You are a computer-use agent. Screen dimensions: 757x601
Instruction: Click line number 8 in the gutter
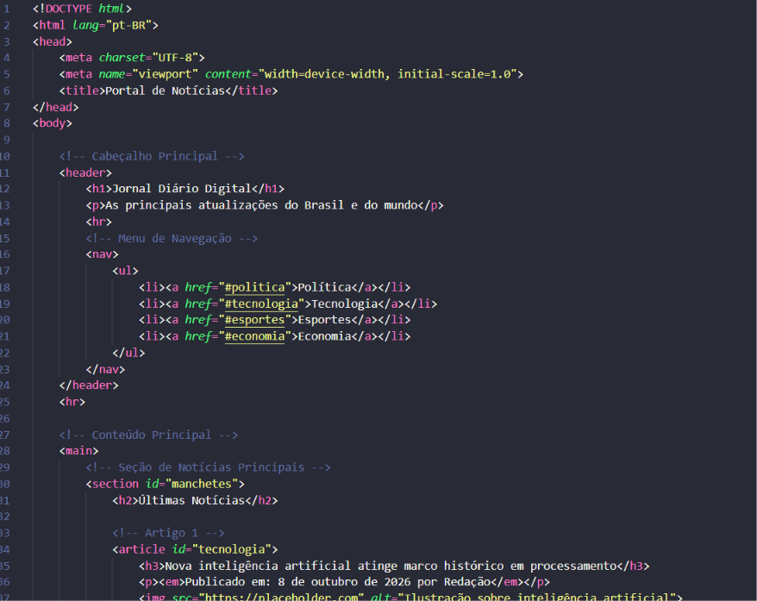coord(6,123)
